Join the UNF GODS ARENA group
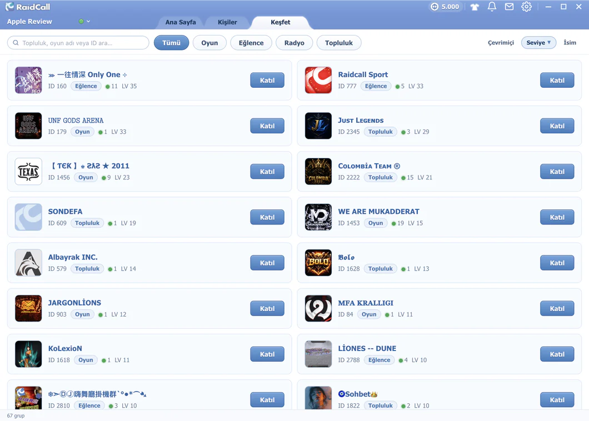The width and height of the screenshot is (589, 421). [x=267, y=126]
